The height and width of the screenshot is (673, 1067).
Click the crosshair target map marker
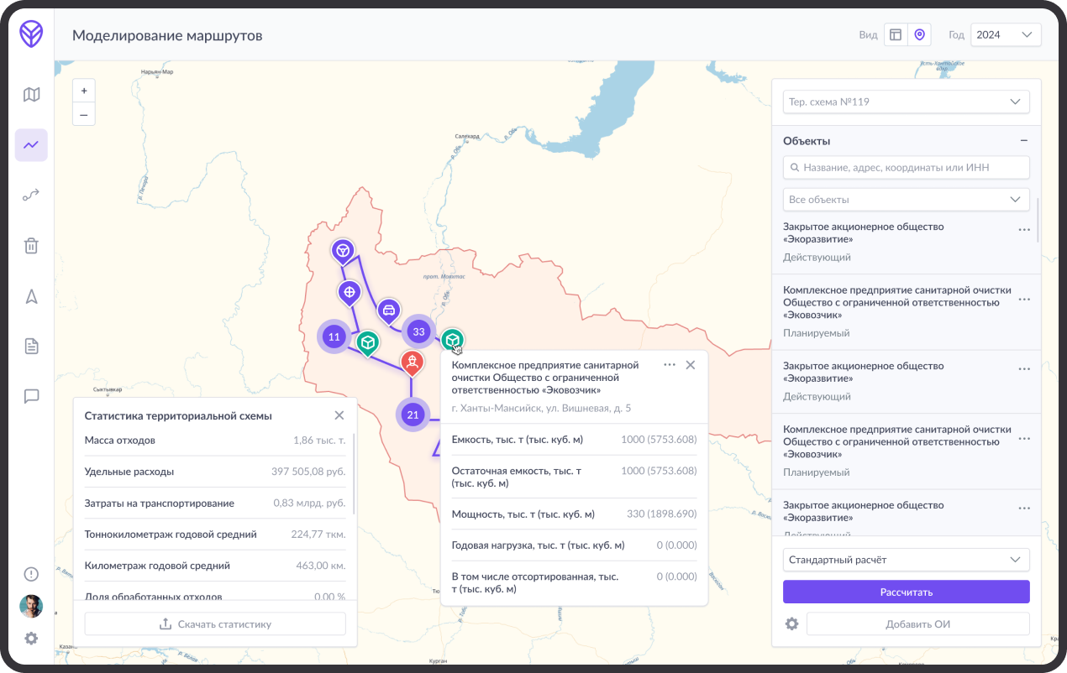point(349,293)
